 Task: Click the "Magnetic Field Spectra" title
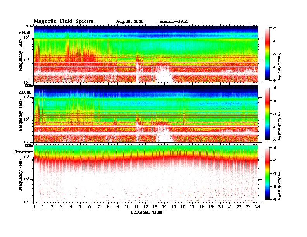click(64, 21)
